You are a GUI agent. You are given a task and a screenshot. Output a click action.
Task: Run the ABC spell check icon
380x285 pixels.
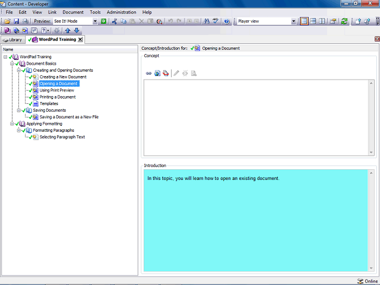pos(216,21)
